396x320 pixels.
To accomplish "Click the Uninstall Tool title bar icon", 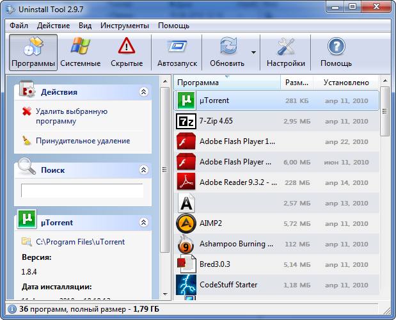I will 10,10.
